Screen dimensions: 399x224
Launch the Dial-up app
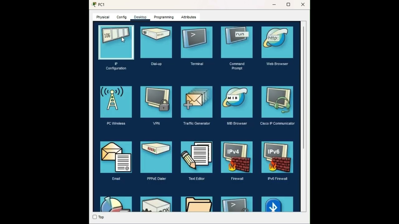tap(156, 42)
